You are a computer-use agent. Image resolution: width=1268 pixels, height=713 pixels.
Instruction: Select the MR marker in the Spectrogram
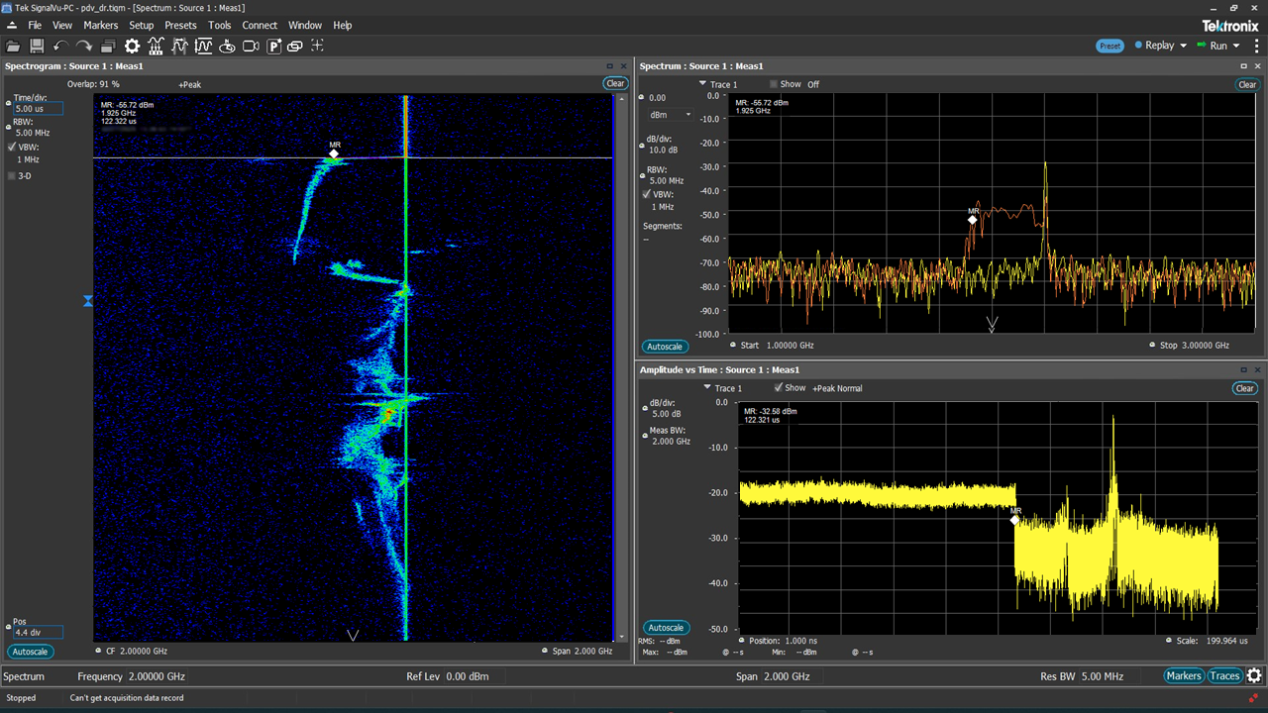click(334, 153)
